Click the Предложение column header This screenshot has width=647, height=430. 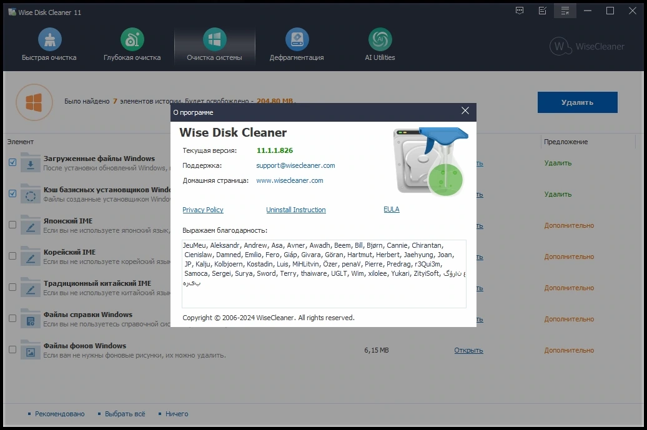tap(566, 142)
